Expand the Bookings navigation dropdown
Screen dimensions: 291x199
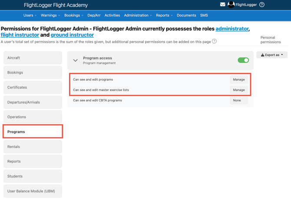coord(73,15)
